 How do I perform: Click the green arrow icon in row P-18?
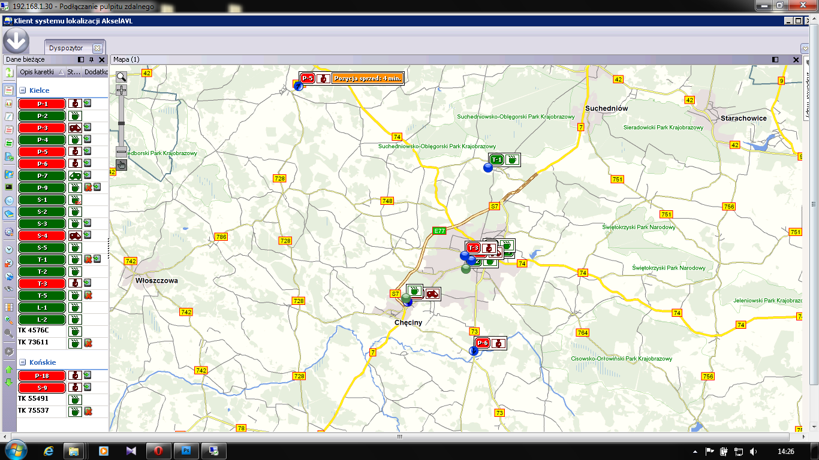88,375
